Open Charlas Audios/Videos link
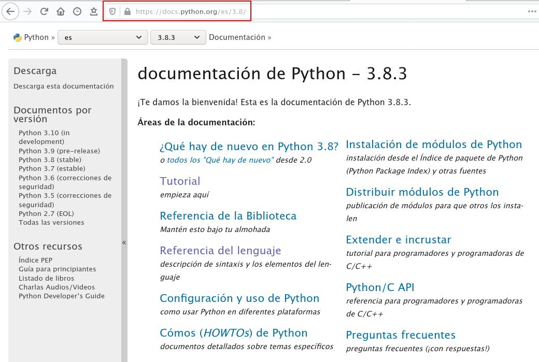This screenshot has width=539, height=362. pos(56,287)
